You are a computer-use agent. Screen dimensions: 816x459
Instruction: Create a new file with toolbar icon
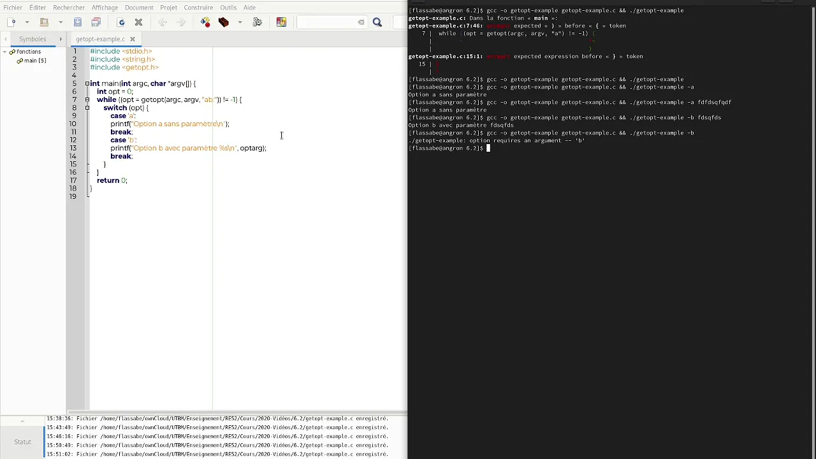coord(11,22)
